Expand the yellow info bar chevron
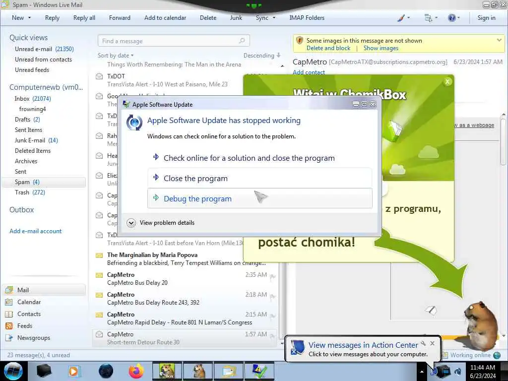Screen dimensions: 508x381 click(x=499, y=40)
